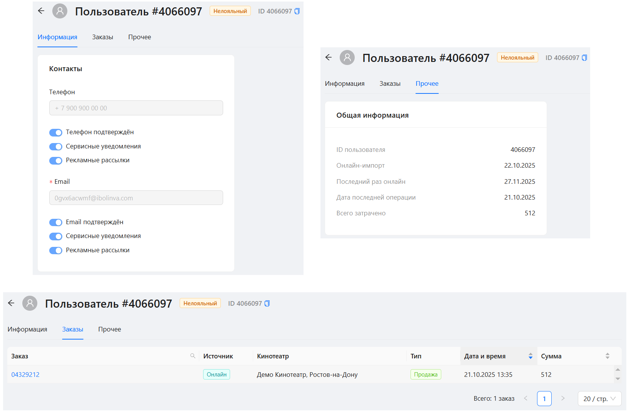
Task: Switch to Информация tab above Общая информация
Action: (344, 84)
